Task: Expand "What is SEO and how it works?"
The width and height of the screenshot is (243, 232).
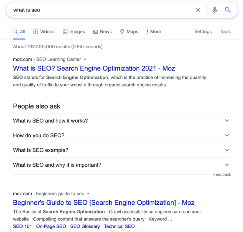Action: coord(227,121)
